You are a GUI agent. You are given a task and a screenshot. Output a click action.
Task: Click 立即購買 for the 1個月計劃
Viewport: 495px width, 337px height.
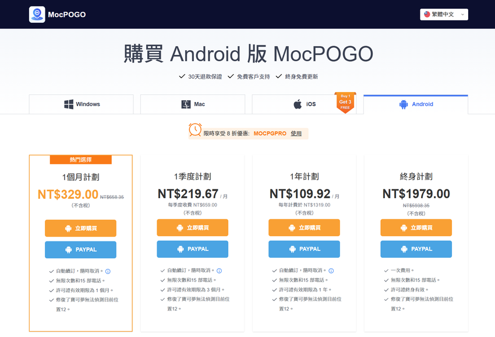click(80, 228)
